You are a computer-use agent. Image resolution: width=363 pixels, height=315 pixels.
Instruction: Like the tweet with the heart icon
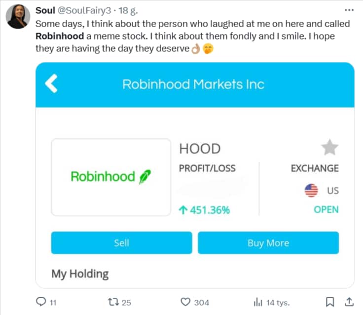coord(185,302)
